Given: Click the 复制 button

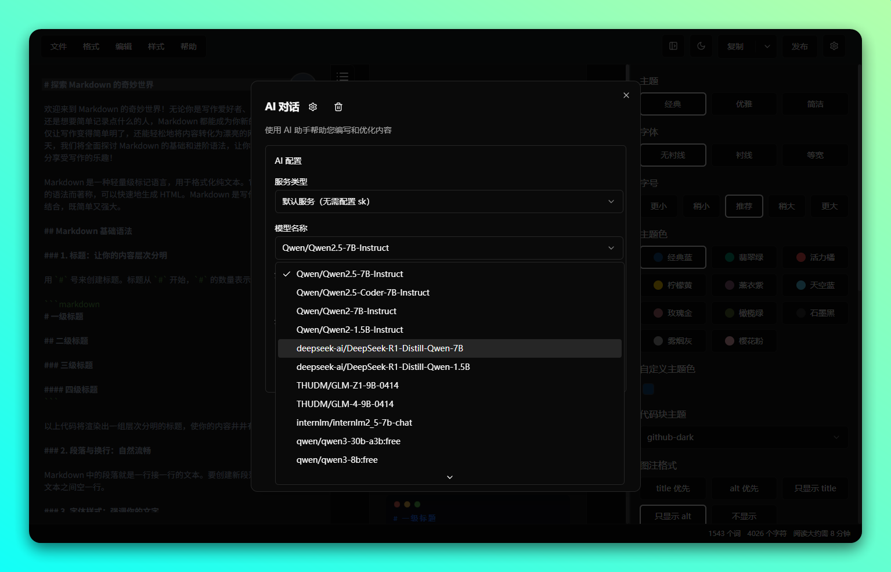Looking at the screenshot, I should pos(735,46).
